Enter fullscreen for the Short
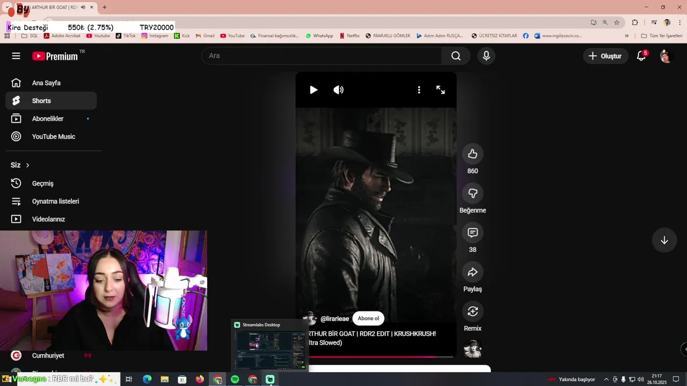The image size is (687, 386). coord(441,90)
